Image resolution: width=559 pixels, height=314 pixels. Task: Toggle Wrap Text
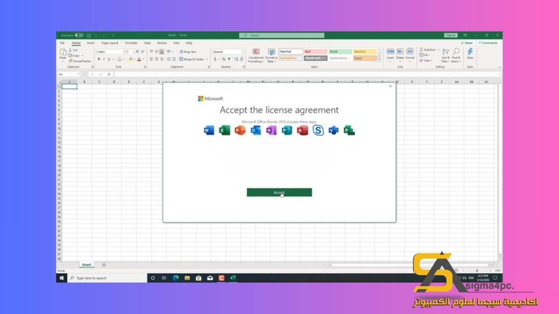point(187,52)
